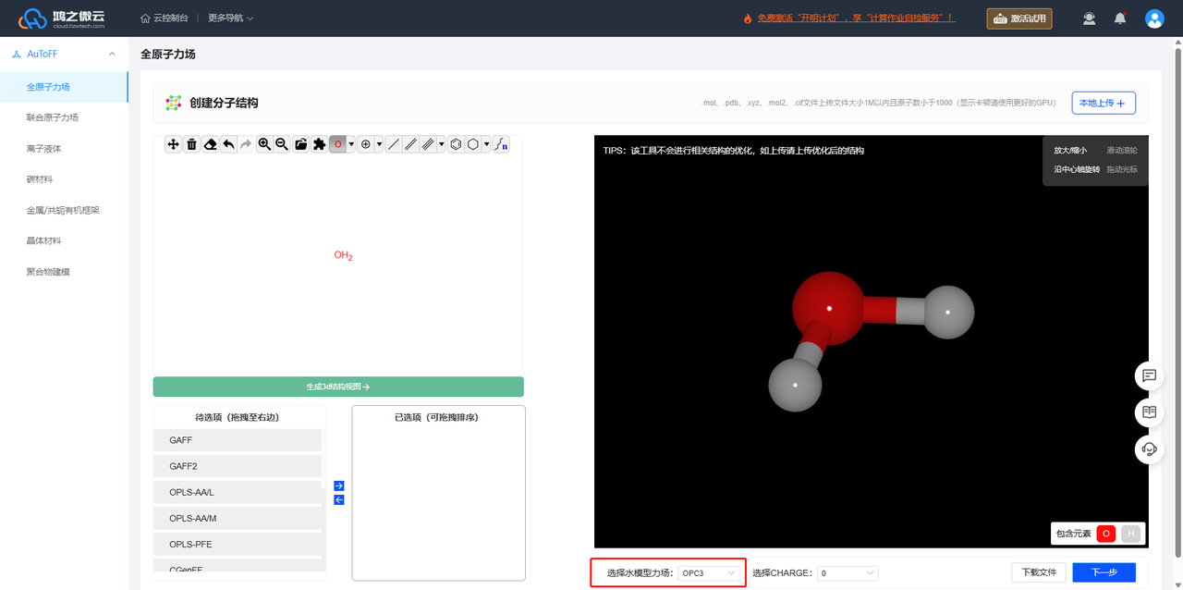Select the double bond tool
Screen dimensions: 1183x590
click(410, 144)
